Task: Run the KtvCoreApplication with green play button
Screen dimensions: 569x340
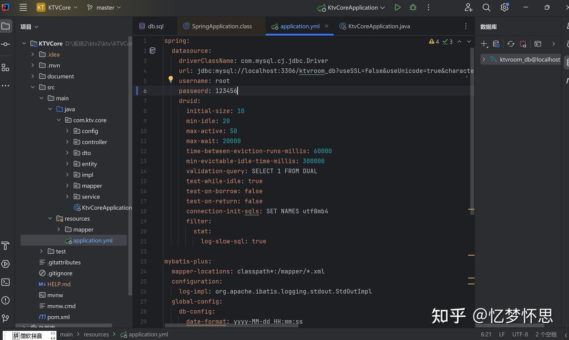Action: coord(398,7)
